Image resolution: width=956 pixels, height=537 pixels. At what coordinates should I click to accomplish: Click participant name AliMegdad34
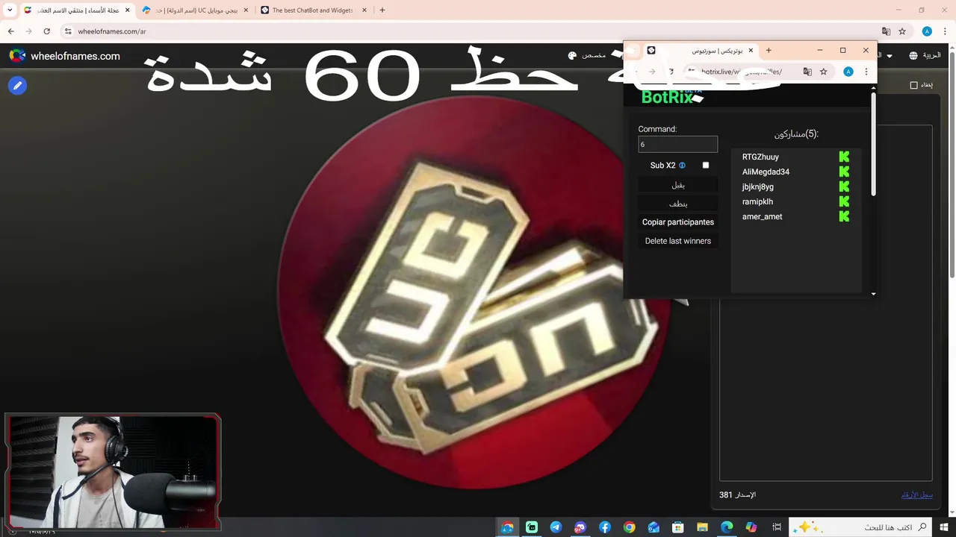click(766, 172)
